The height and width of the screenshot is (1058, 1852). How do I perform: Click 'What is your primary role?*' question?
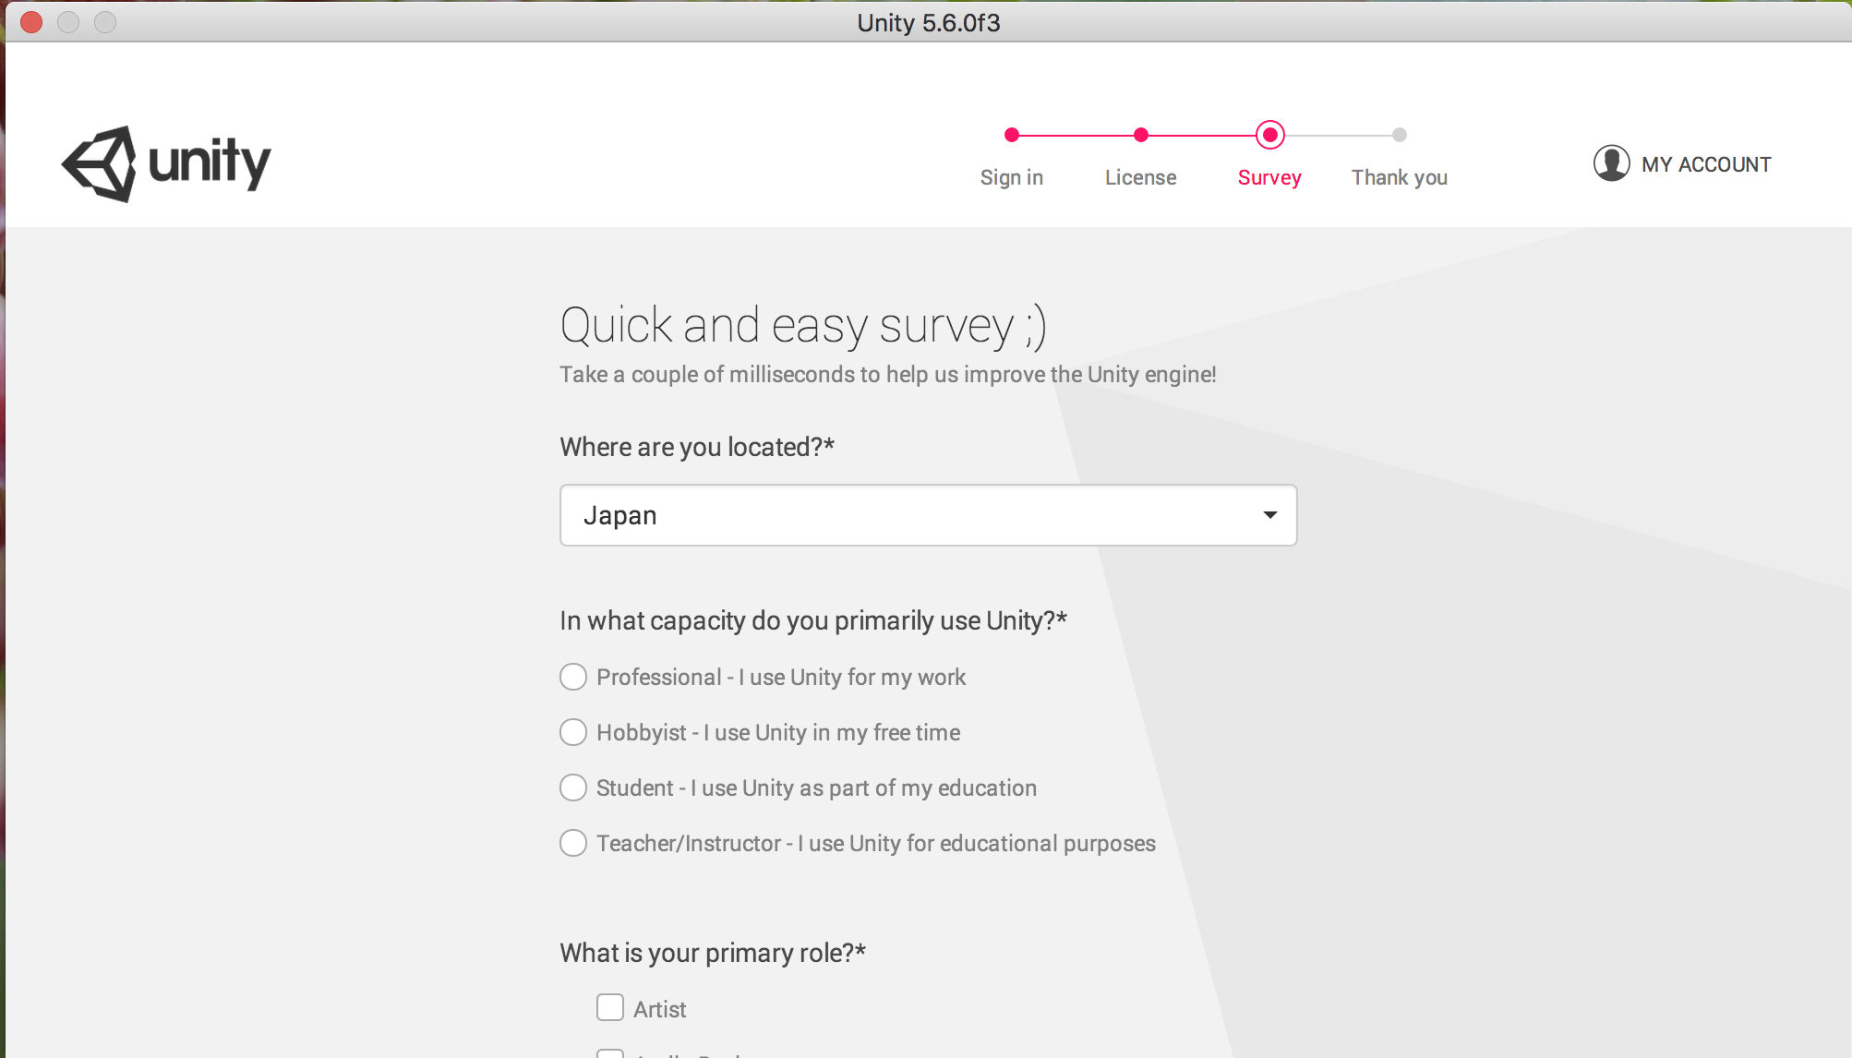[x=713, y=953]
